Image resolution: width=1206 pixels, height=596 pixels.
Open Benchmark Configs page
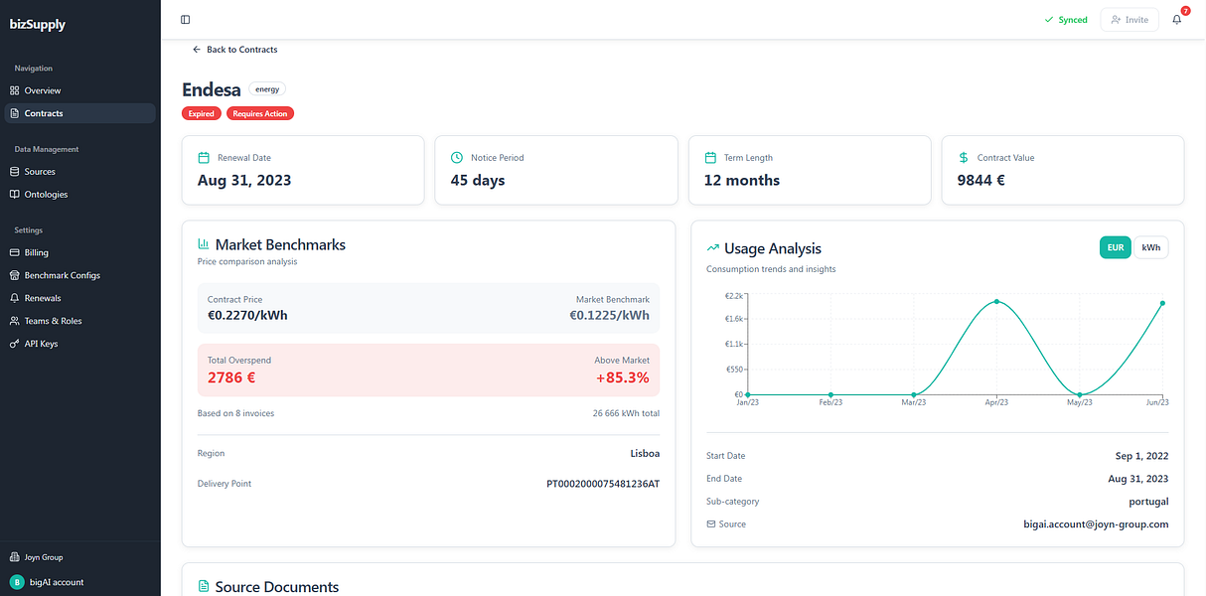(79, 275)
